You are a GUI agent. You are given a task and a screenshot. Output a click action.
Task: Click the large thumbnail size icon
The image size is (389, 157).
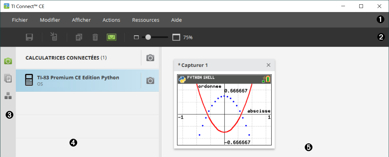(176, 37)
